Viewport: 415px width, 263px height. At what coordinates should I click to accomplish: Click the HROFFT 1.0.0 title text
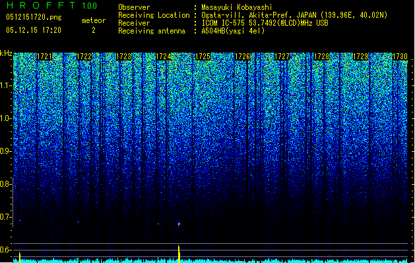[x=52, y=5]
